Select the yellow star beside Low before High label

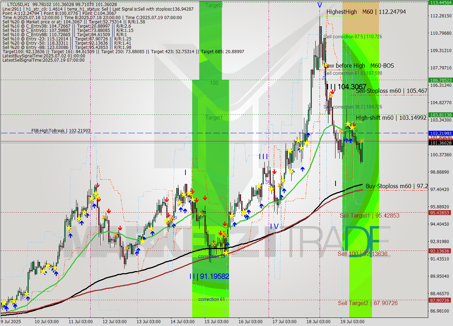pyautogui.click(x=325, y=66)
